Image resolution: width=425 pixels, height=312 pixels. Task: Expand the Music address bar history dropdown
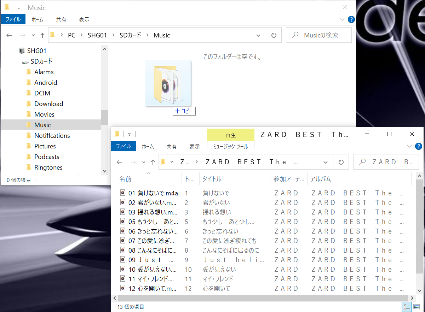(258, 35)
